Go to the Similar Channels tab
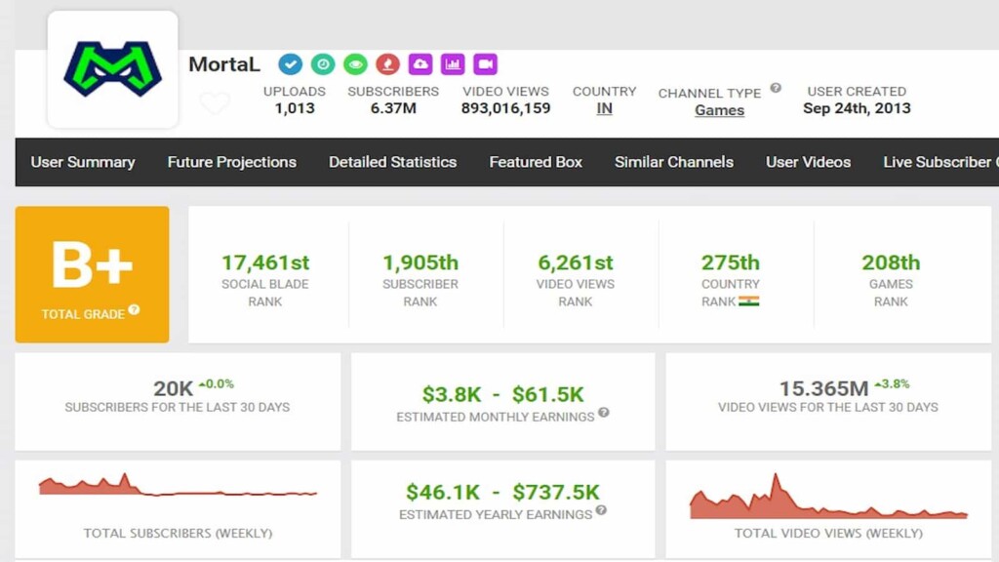 674,162
